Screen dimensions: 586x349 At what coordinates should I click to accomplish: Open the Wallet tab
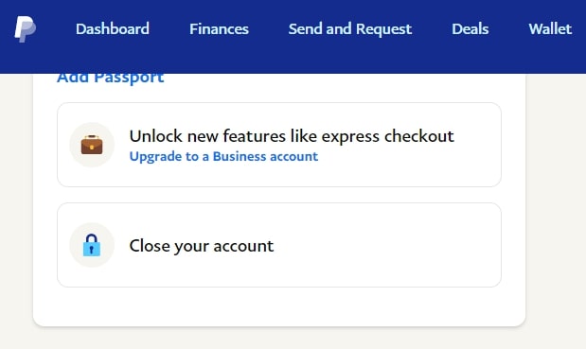click(550, 29)
